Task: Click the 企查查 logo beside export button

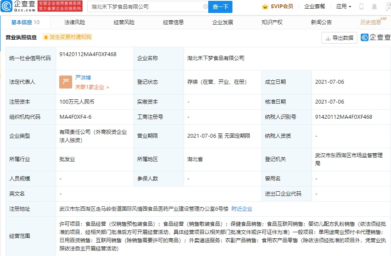Action: pyautogui.click(x=375, y=38)
